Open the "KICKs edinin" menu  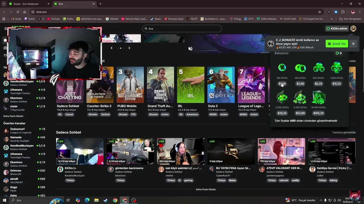[337, 29]
